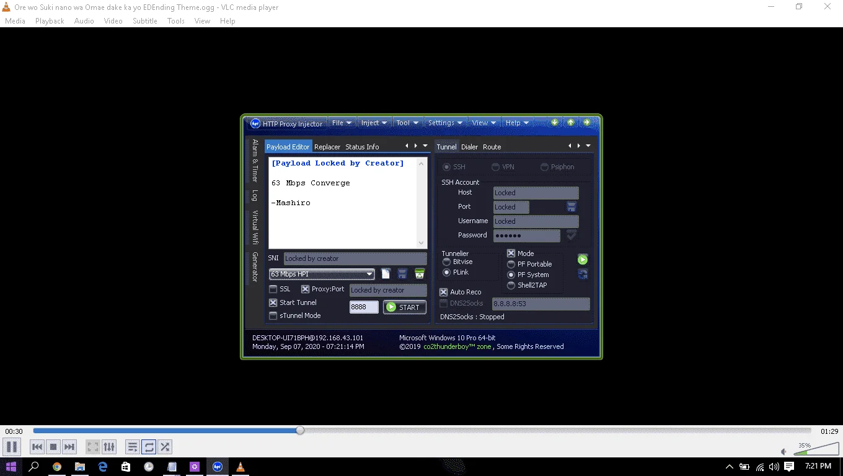Open File Explorer from the taskbar

tap(80, 467)
